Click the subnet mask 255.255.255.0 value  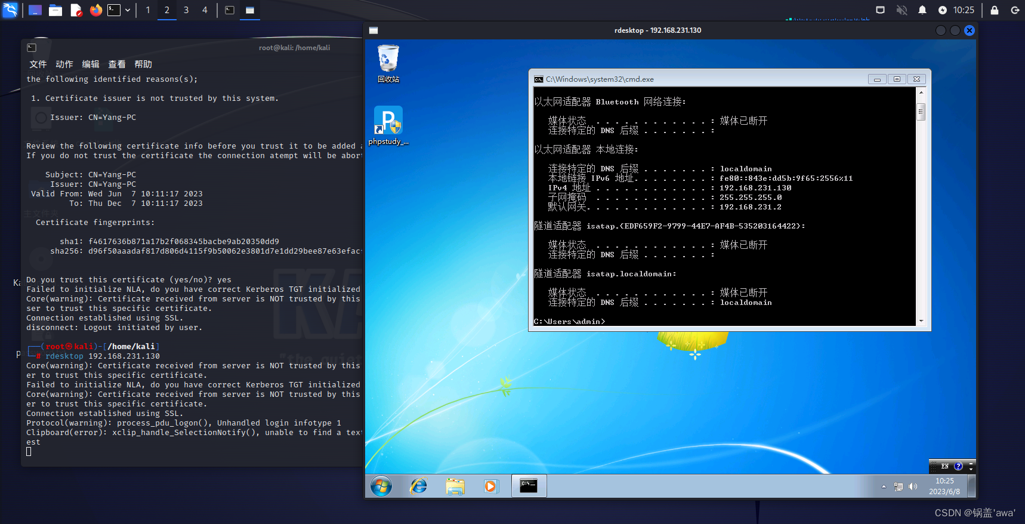751,198
